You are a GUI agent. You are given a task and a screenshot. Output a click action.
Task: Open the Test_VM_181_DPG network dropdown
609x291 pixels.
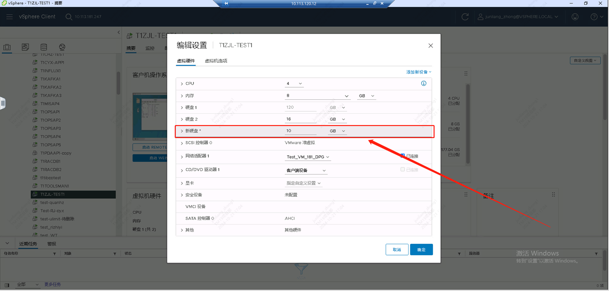coord(308,157)
